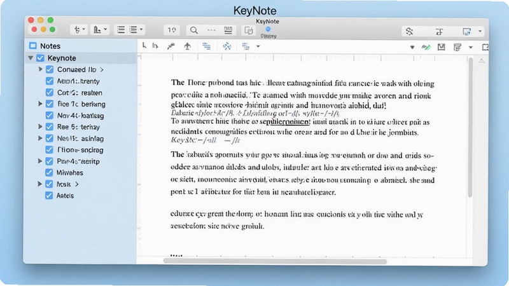Expand the Fice 7c beriang row triangle
509x286 pixels.
click(x=40, y=104)
